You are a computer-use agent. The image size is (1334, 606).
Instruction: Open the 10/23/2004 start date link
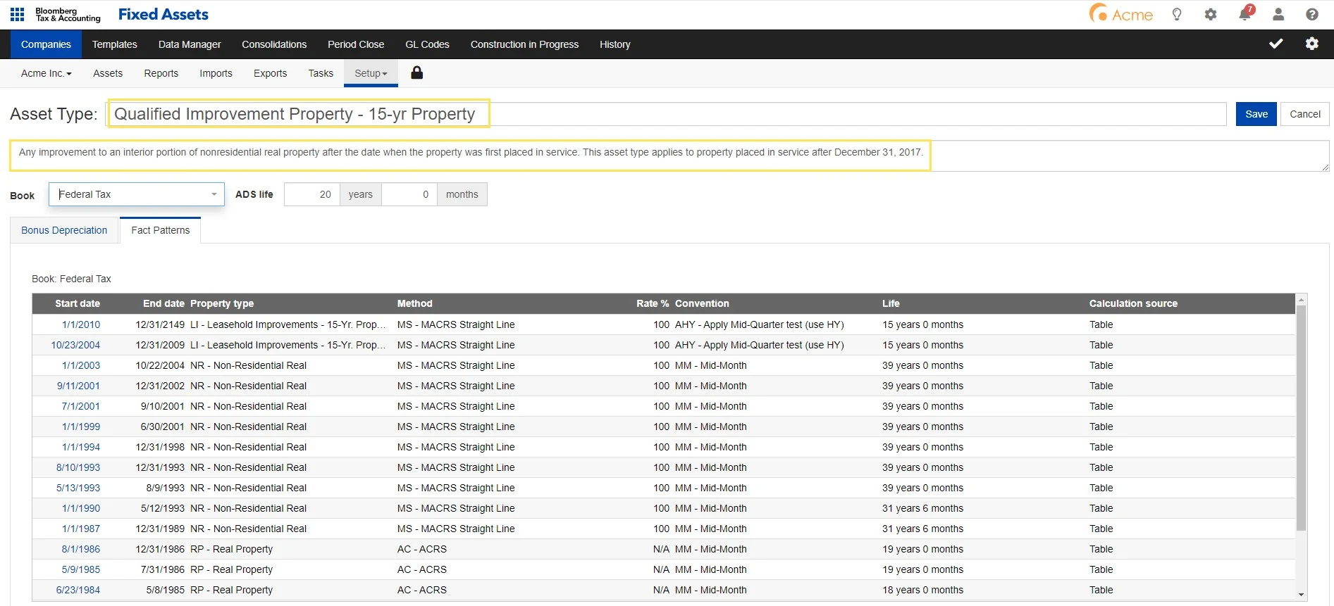[75, 345]
